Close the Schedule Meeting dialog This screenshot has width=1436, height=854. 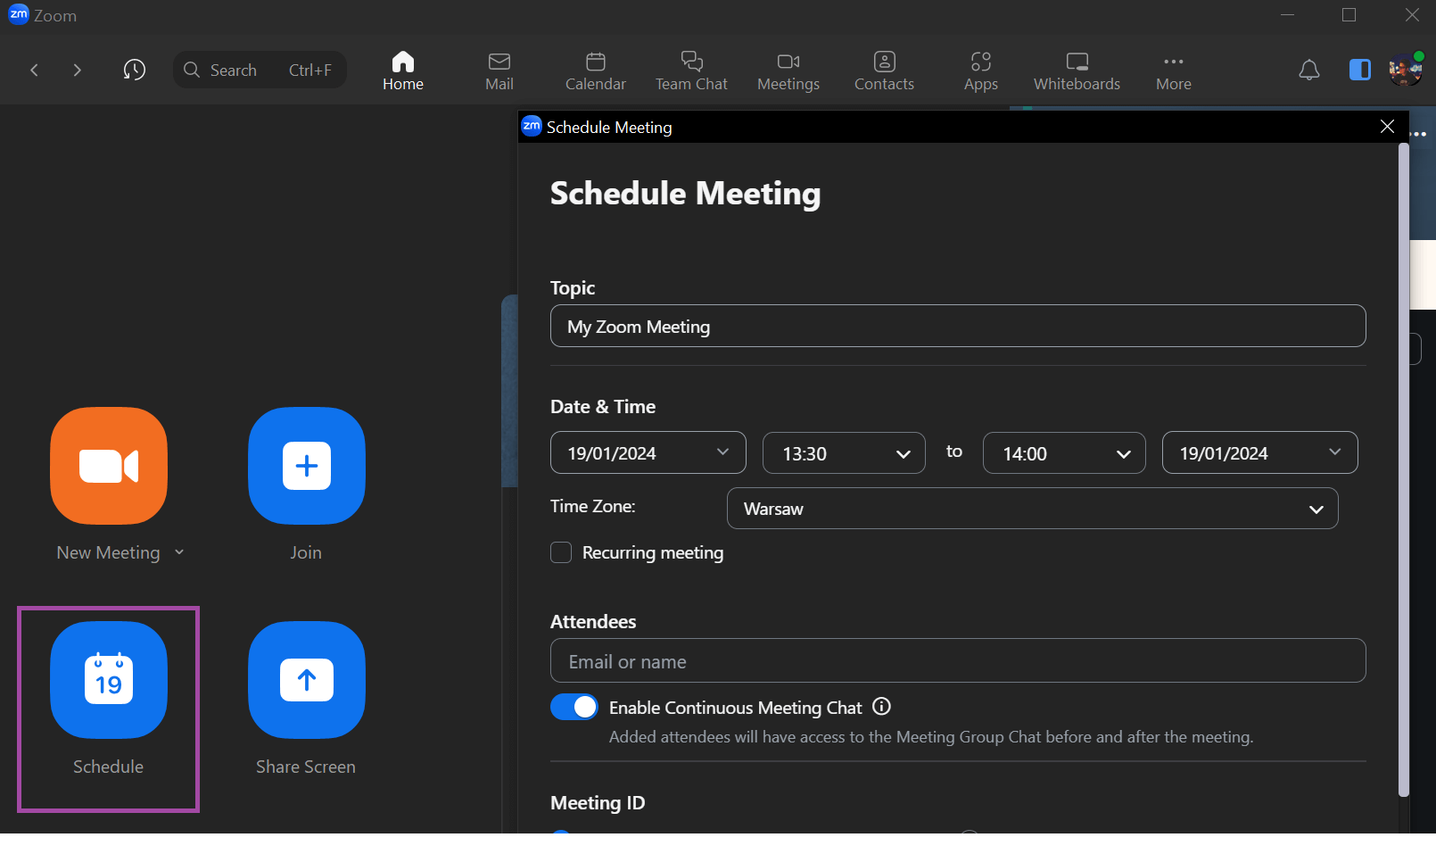(1387, 127)
